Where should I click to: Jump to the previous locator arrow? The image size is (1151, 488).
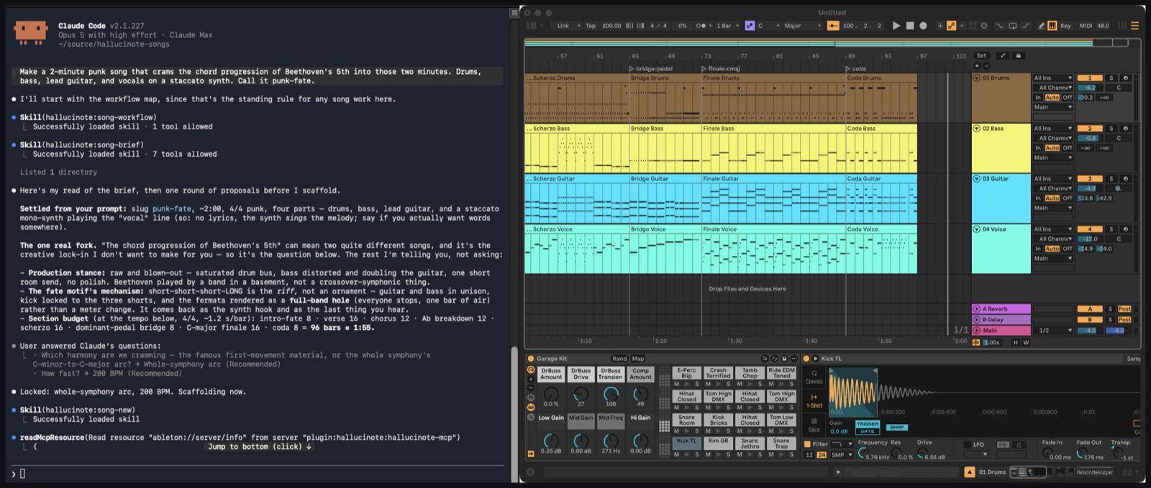tap(977, 66)
